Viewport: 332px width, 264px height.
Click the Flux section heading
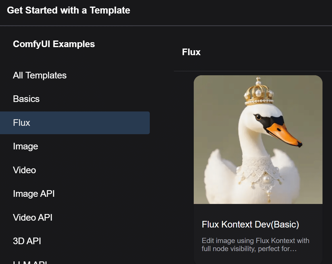191,52
